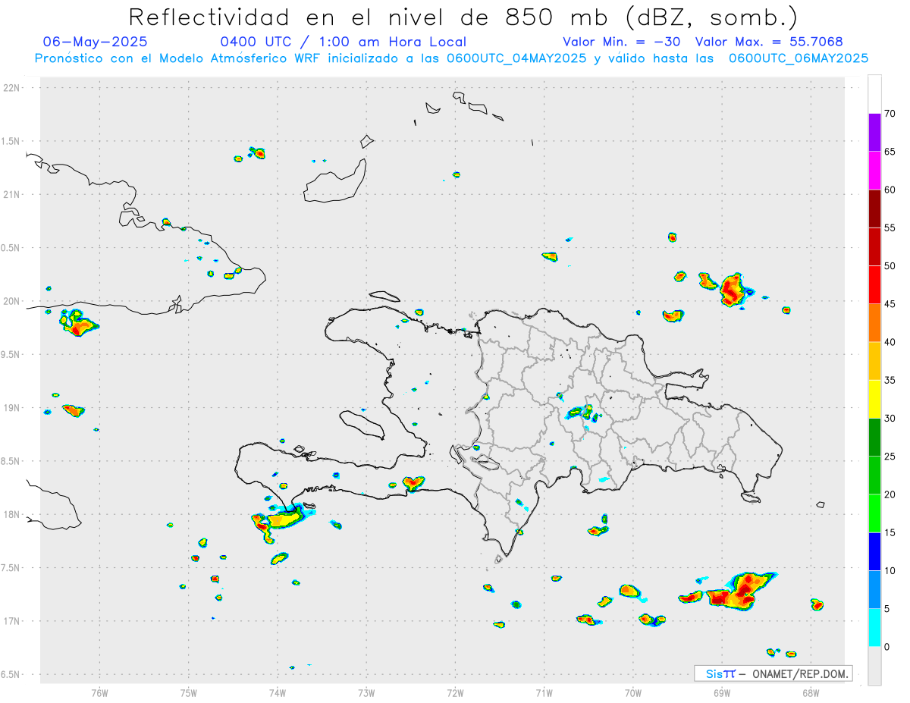Click the light blue 5-10 dBZ colorbar segment
This screenshot has height=703, width=910.
874,590
